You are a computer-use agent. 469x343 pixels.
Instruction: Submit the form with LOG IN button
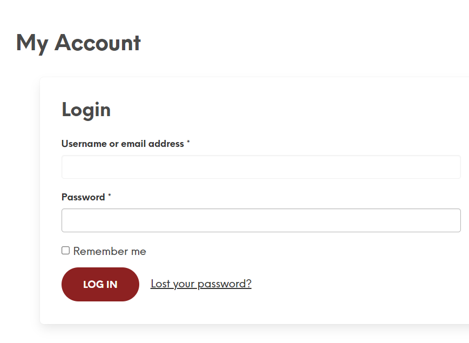click(100, 284)
